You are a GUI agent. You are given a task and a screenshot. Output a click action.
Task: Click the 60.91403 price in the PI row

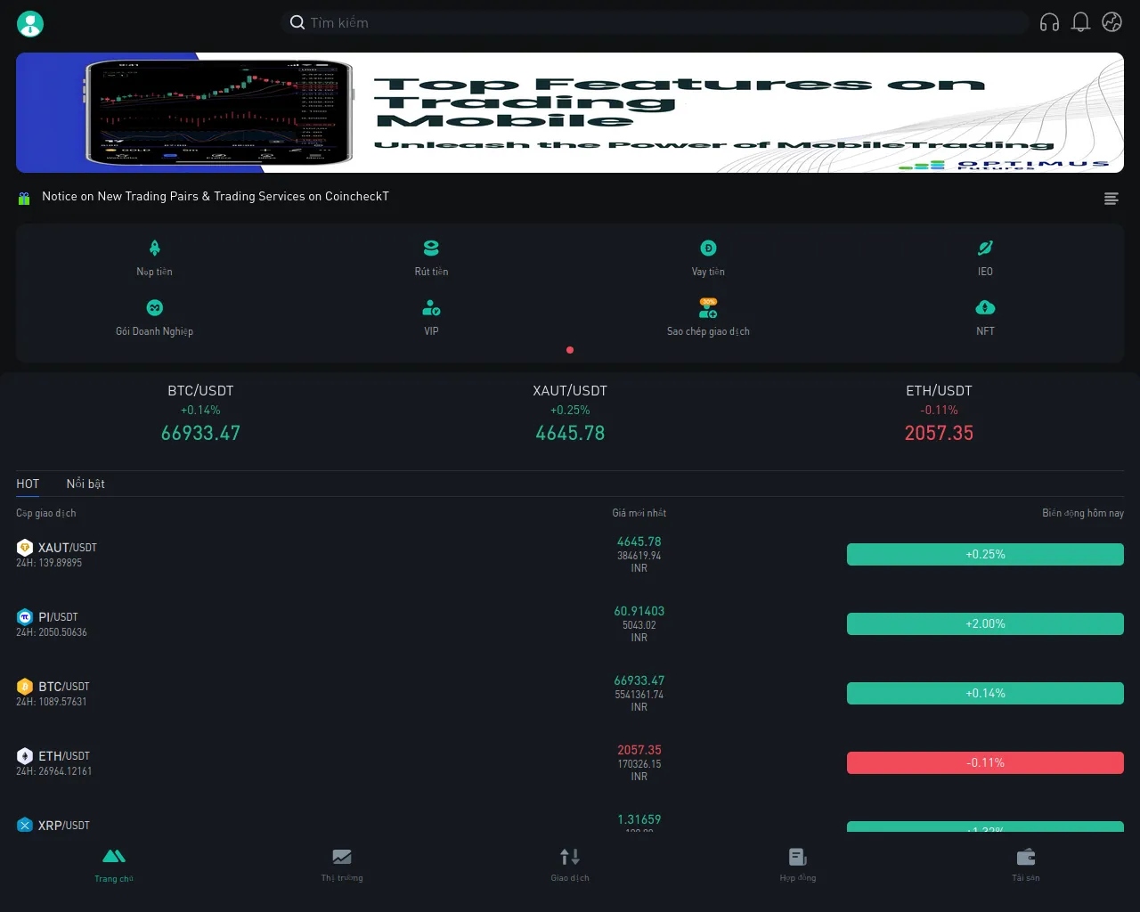(639, 611)
